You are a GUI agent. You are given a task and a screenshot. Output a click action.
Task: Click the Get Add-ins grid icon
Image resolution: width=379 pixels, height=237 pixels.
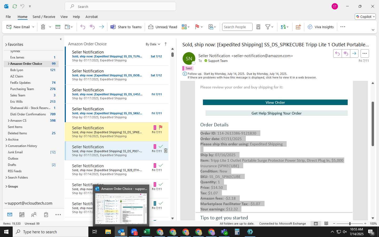[298, 27]
